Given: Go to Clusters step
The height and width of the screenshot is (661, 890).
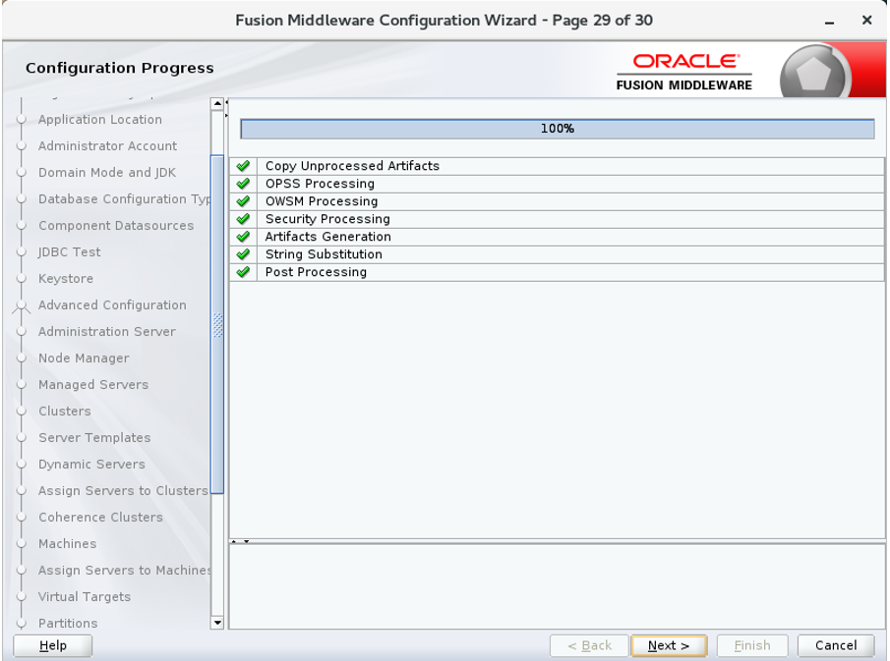Looking at the screenshot, I should [x=64, y=411].
